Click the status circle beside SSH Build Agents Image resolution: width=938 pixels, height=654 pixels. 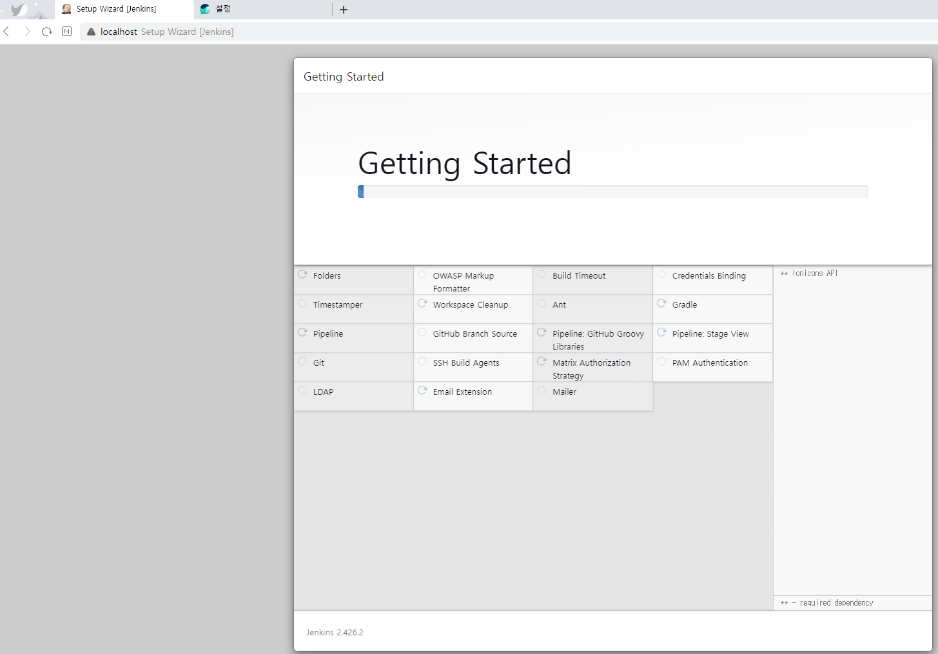click(422, 361)
